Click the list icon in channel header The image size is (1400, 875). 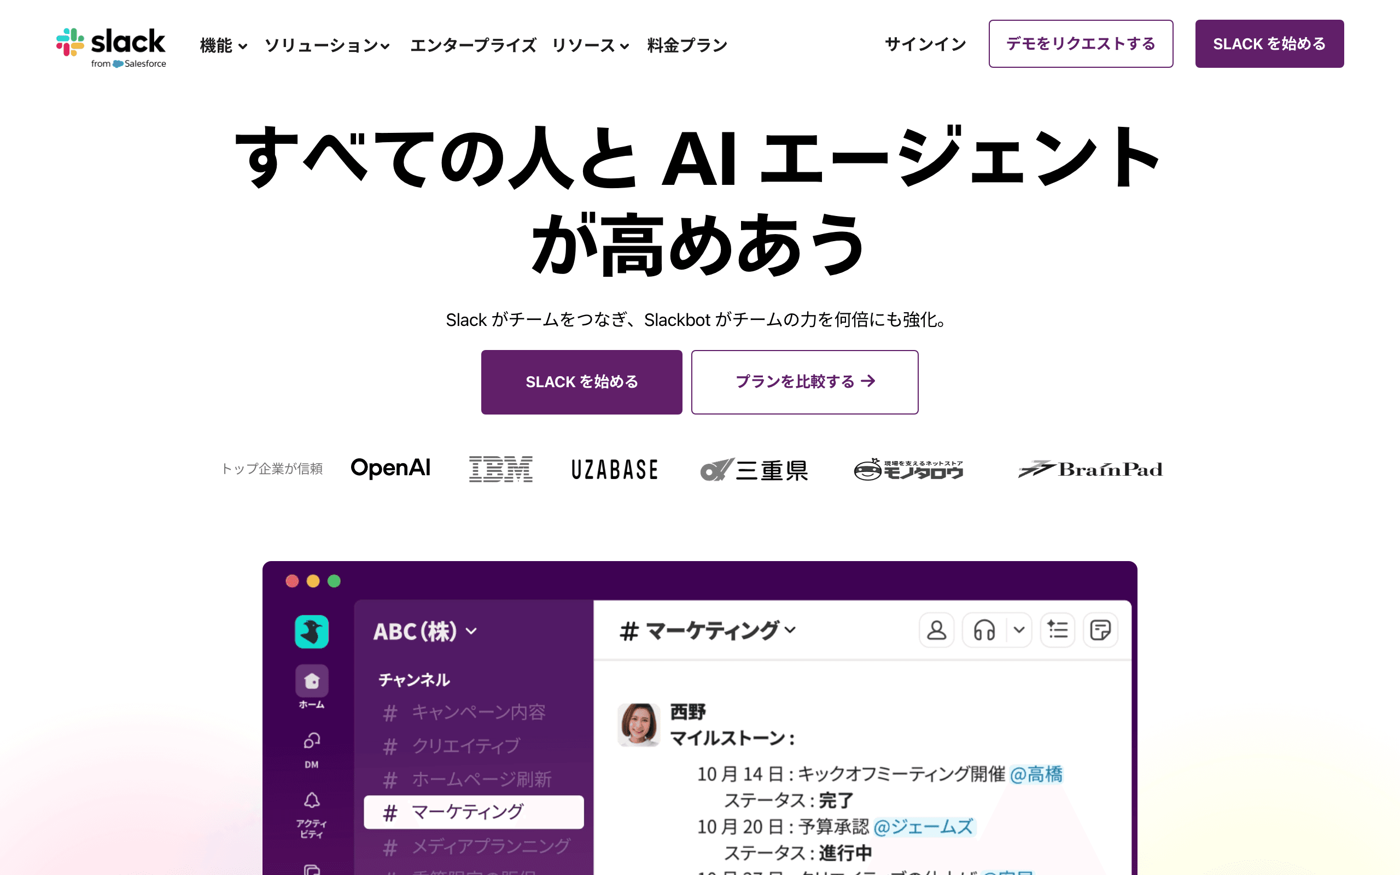click(x=1058, y=630)
